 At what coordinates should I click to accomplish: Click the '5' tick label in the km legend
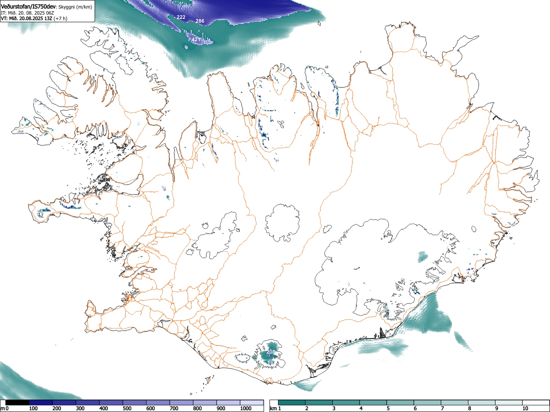(x=388, y=409)
